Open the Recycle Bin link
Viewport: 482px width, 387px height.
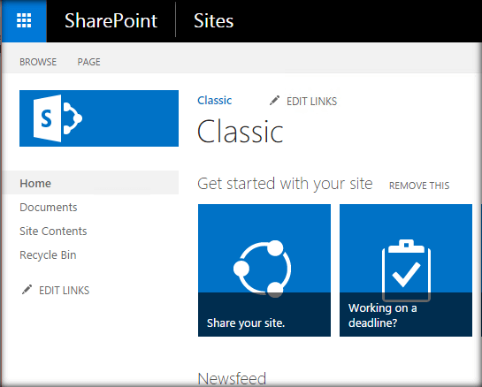point(48,255)
